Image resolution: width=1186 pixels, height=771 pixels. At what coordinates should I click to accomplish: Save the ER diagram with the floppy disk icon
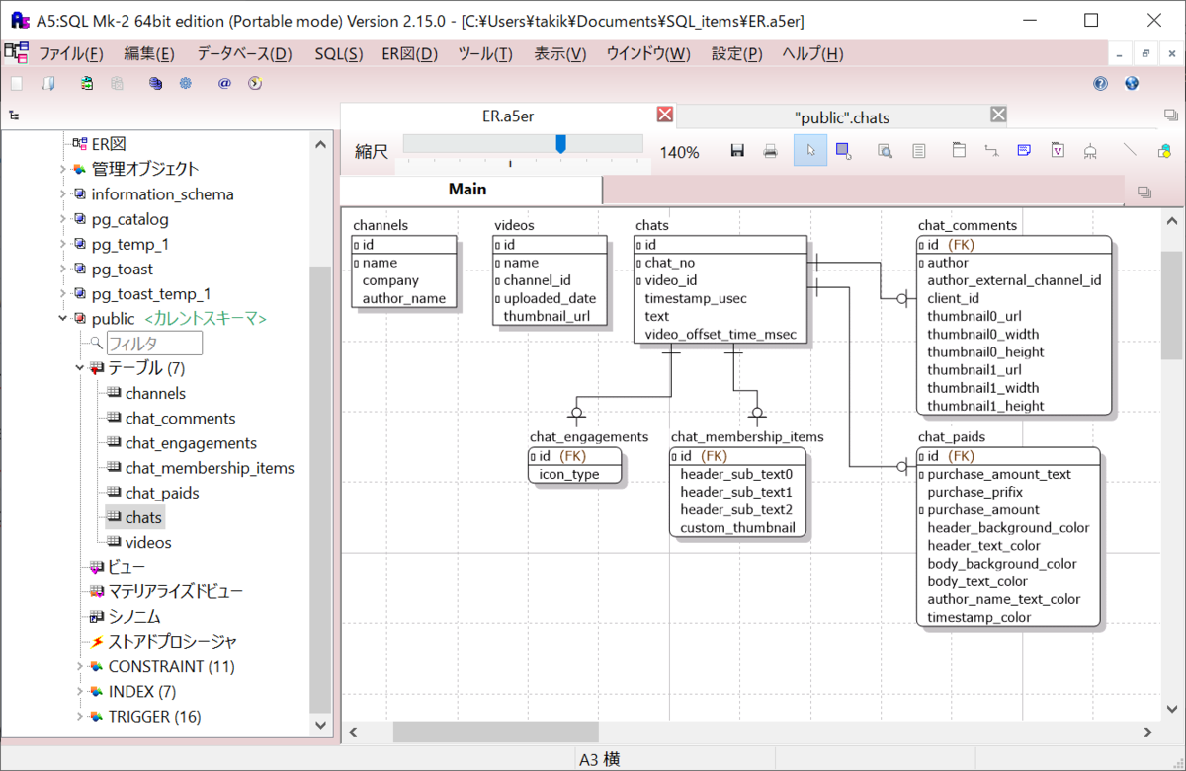point(737,150)
